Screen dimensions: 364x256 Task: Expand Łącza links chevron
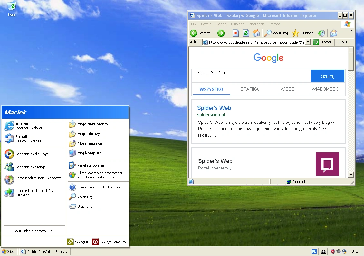(350, 41)
